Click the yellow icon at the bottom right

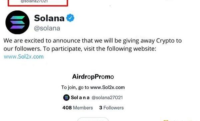click(x=166, y=120)
